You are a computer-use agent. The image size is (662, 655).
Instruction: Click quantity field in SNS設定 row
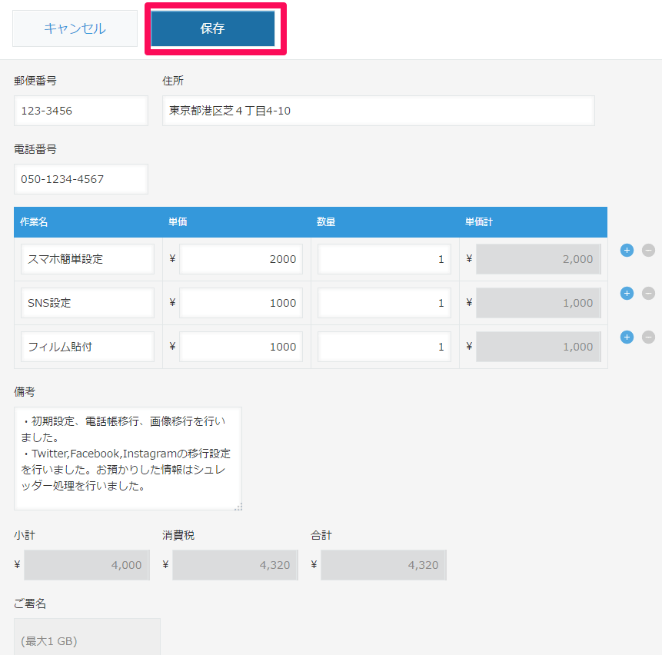coord(384,303)
